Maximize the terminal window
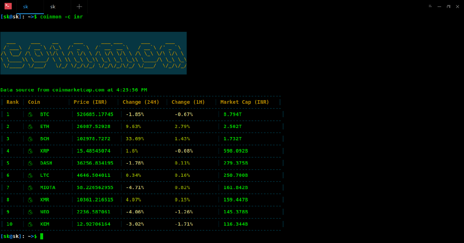Image resolution: width=464 pixels, height=243 pixels. point(448,7)
